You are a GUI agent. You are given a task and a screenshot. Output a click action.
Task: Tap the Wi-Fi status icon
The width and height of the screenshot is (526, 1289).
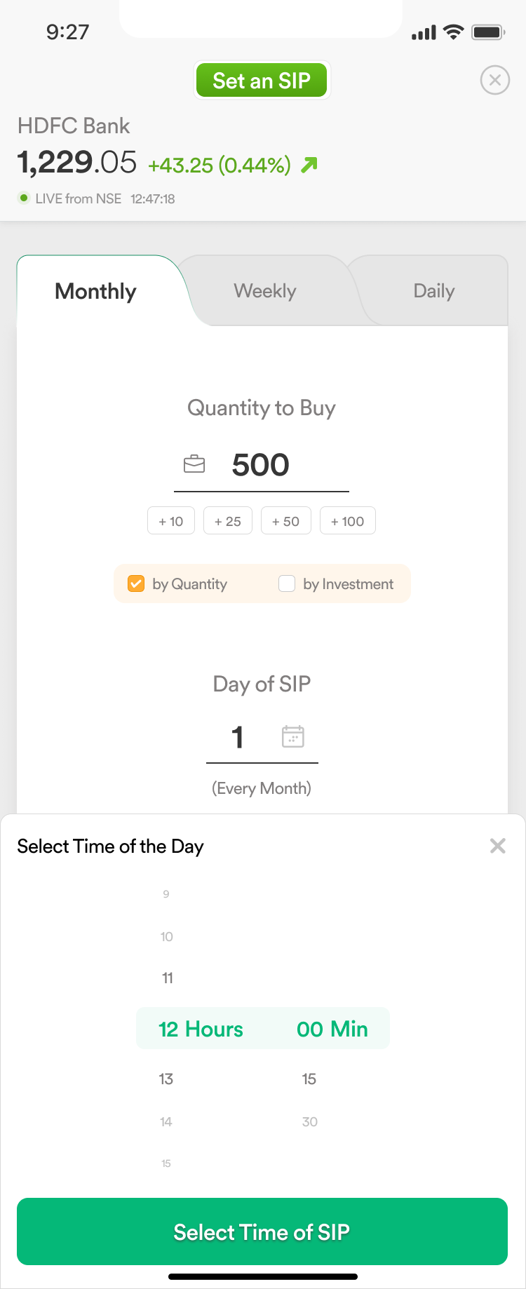point(454,32)
